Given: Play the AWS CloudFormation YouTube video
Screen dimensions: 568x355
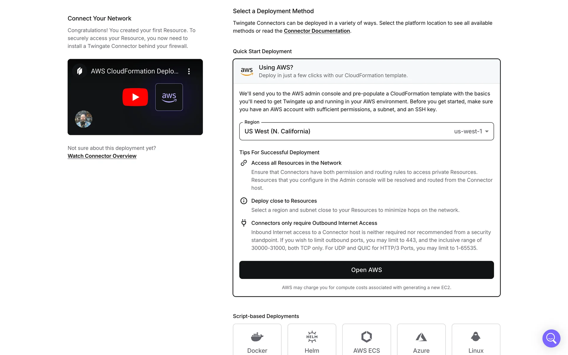Looking at the screenshot, I should pos(135,97).
